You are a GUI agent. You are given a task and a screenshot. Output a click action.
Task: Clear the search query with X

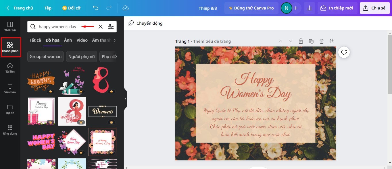coord(101,27)
